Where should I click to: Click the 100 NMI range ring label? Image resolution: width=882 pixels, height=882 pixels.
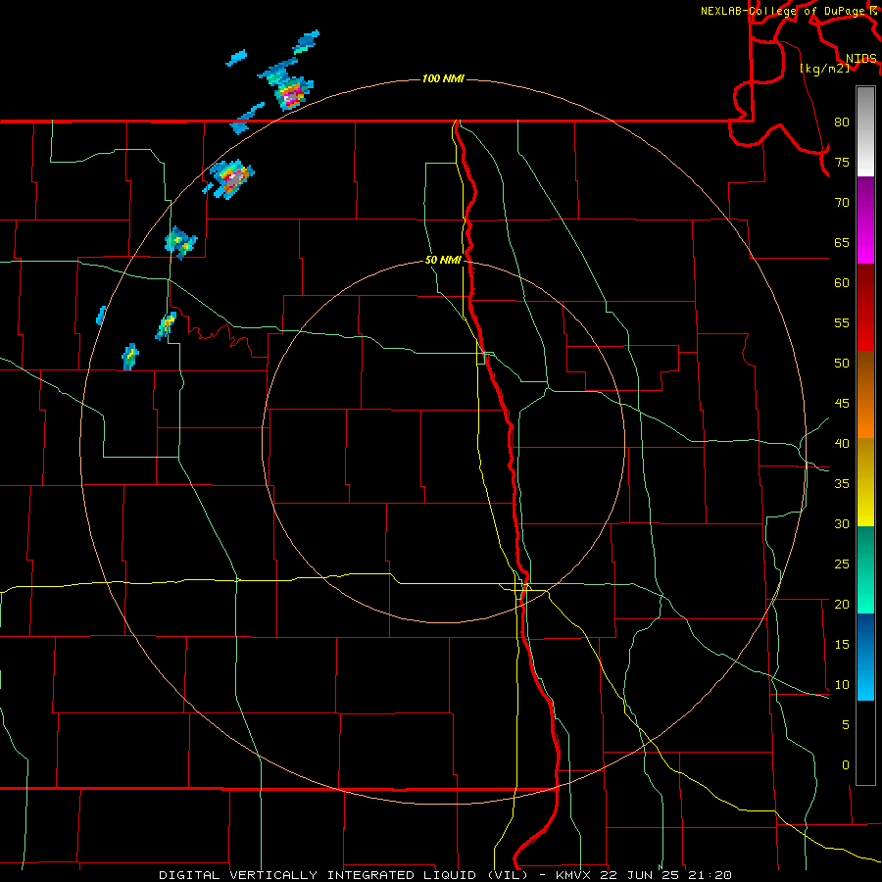[443, 78]
